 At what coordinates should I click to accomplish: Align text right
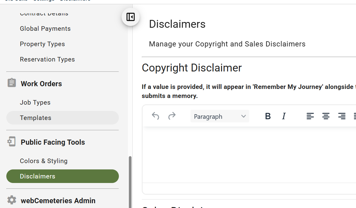[342, 116]
